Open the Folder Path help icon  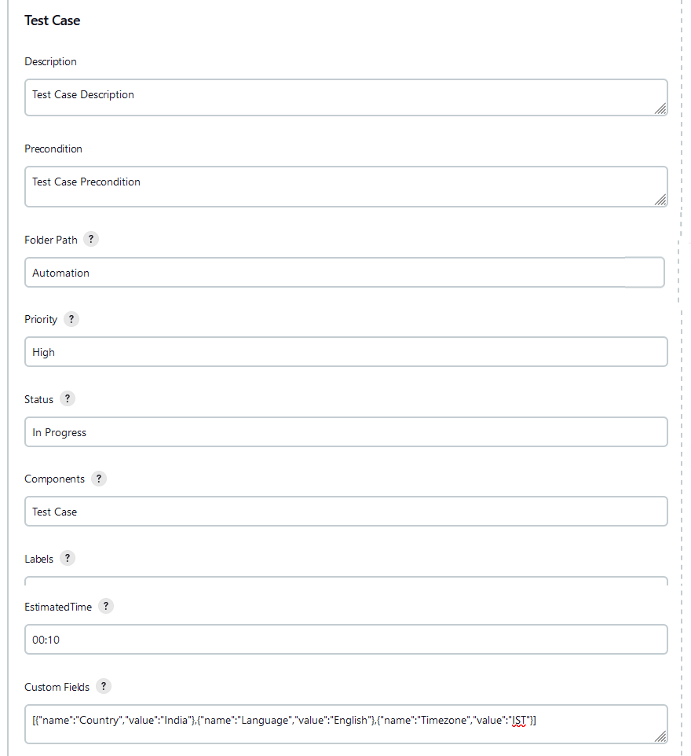click(91, 239)
